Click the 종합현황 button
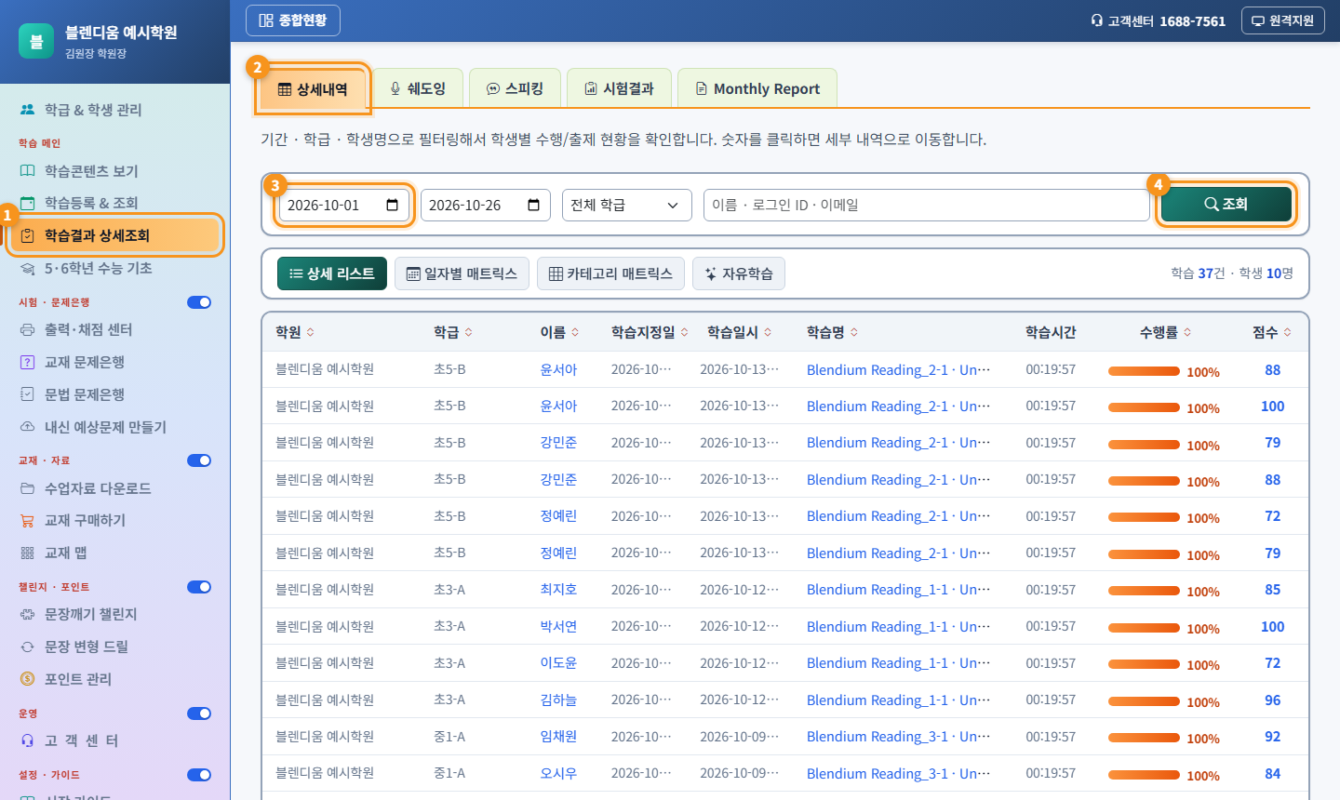Viewport: 1340px width, 800px height. click(x=293, y=20)
